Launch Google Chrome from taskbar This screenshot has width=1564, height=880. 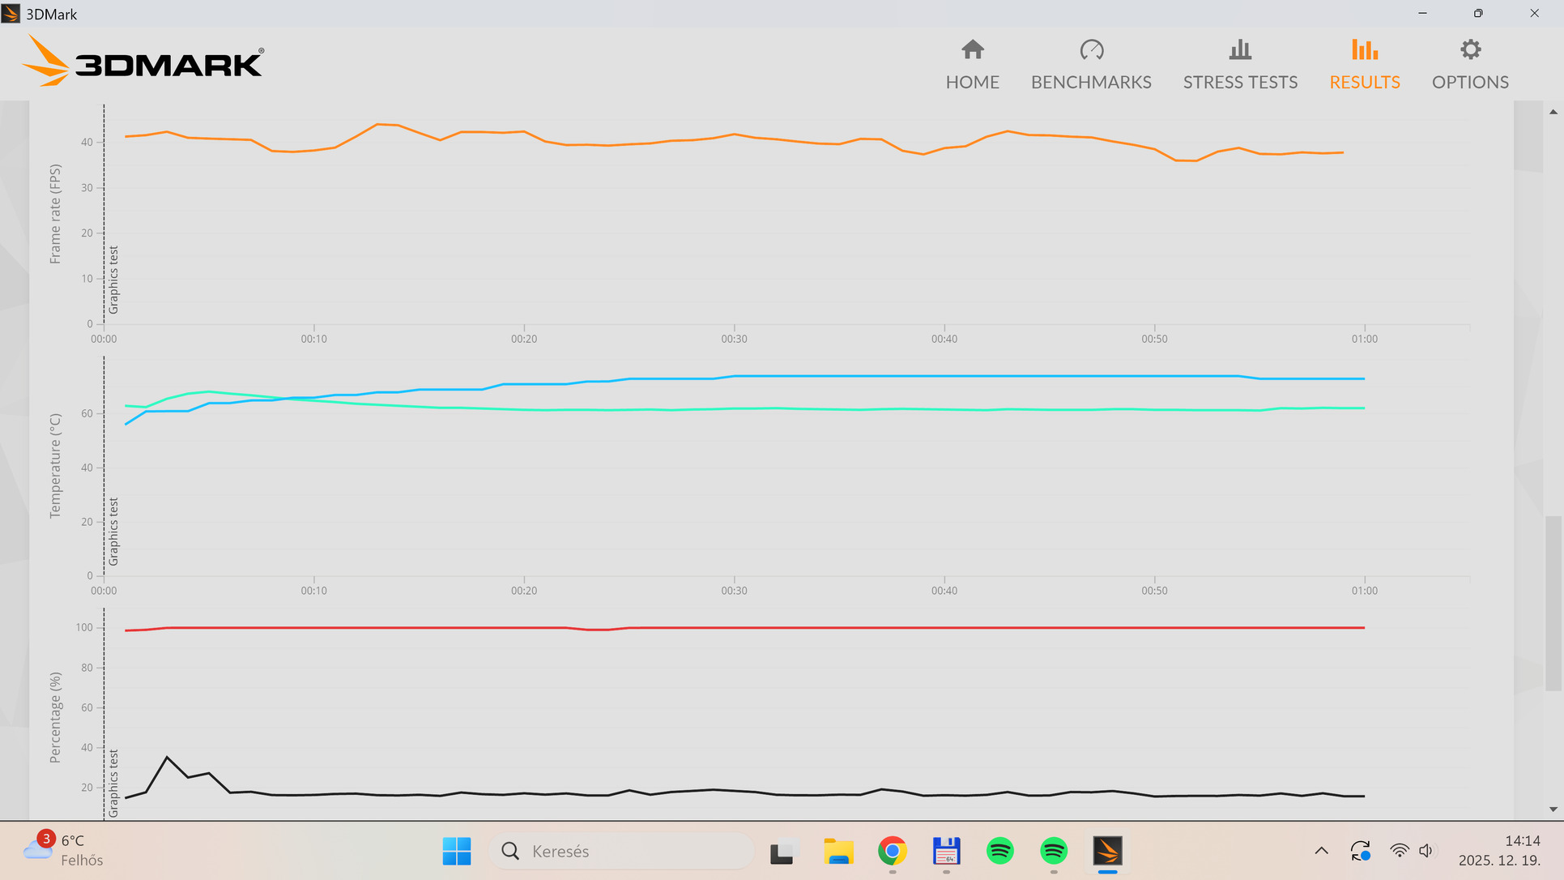pyautogui.click(x=892, y=851)
